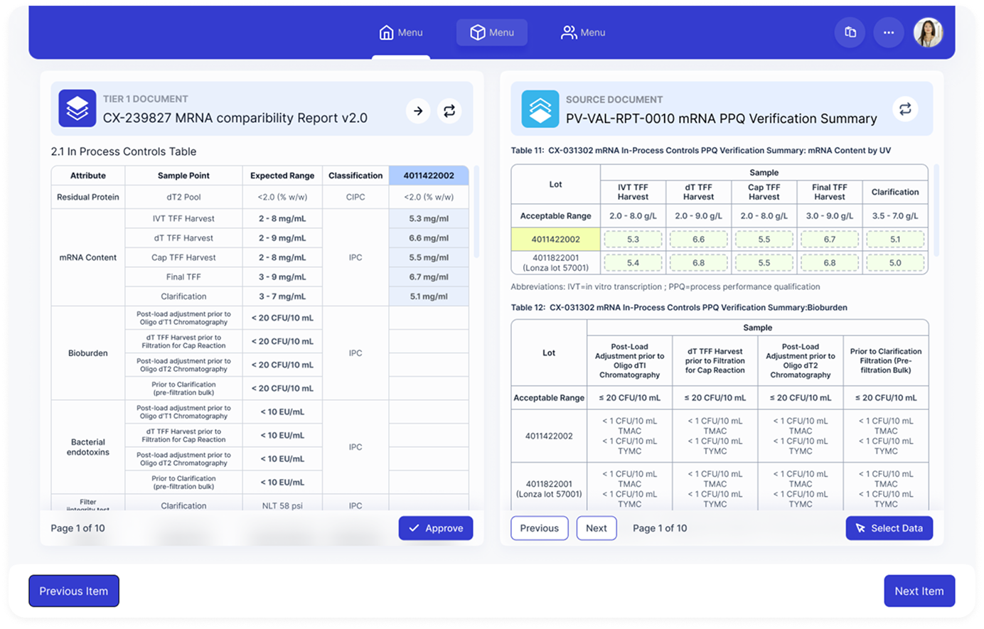
Task: Select the 6.6 dT TFF Harvest value in Table 11
Action: pos(698,239)
